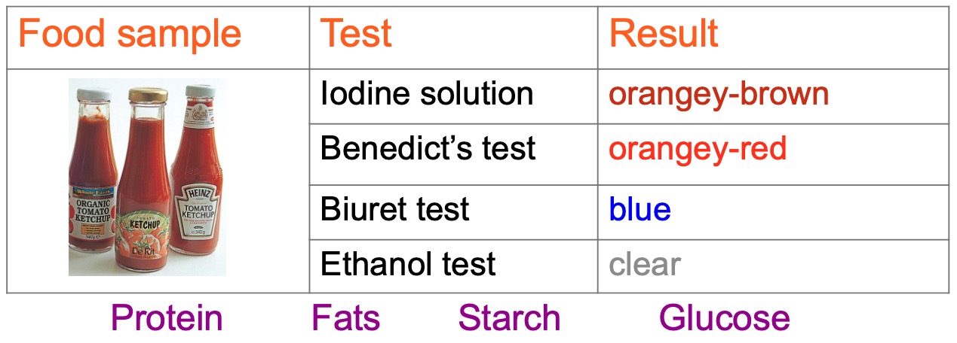
Task: Select the 'orangey-brown' result text
Action: point(719,94)
